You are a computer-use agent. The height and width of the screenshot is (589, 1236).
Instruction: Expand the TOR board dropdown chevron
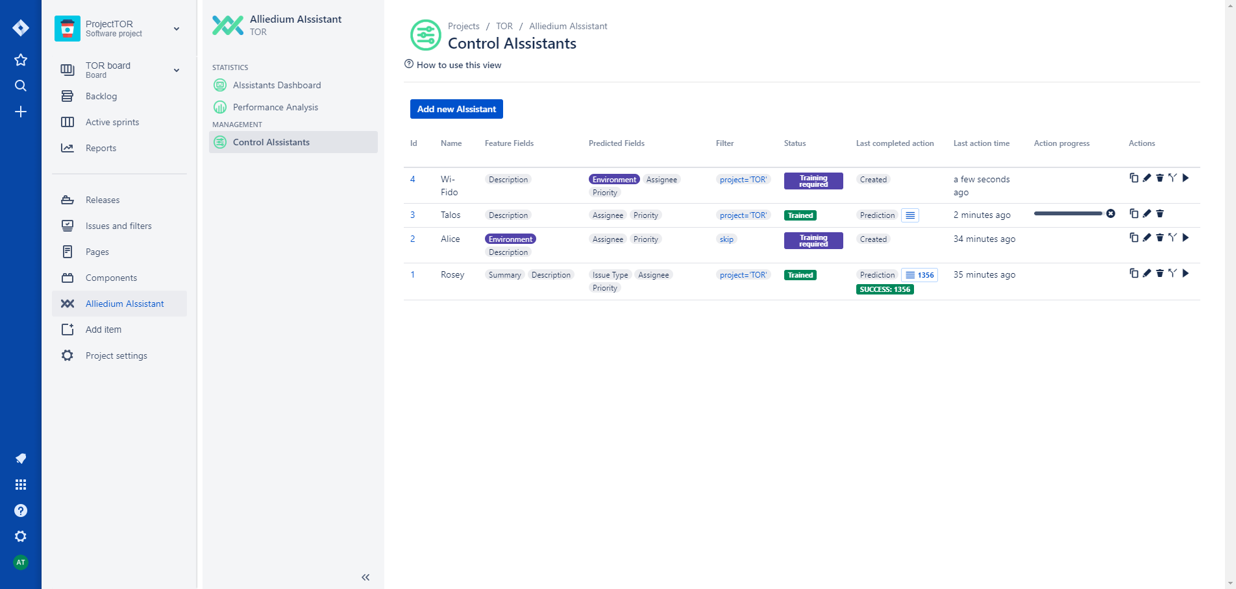tap(177, 70)
